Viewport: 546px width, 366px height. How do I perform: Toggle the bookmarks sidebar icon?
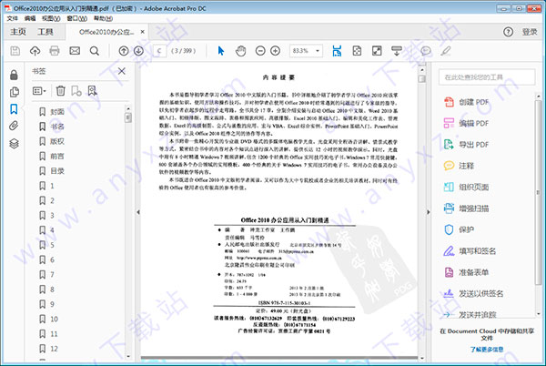click(14, 109)
